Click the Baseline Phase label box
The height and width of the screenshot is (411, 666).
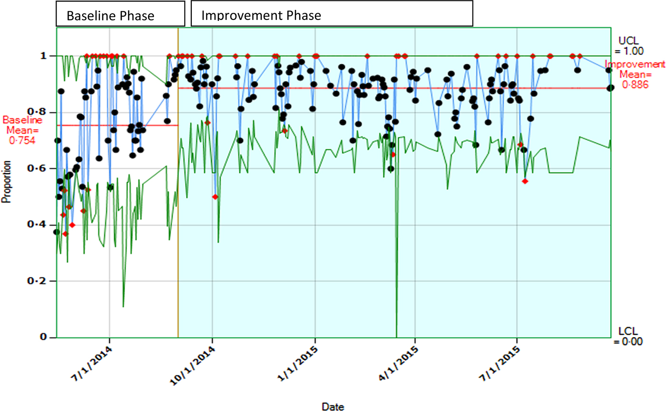(120, 13)
